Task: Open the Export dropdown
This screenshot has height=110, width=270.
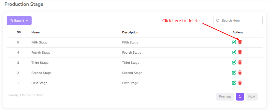Action: point(19,21)
